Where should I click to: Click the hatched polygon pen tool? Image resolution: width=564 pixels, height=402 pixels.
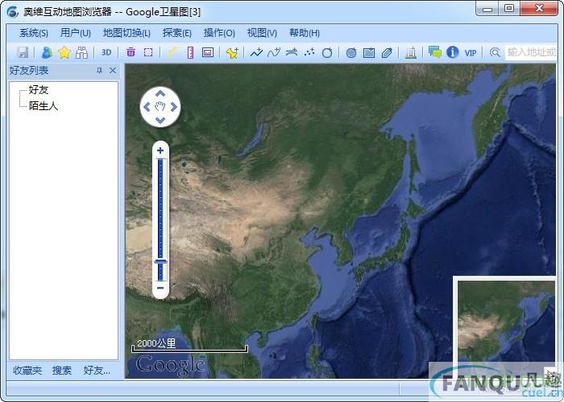point(387,53)
